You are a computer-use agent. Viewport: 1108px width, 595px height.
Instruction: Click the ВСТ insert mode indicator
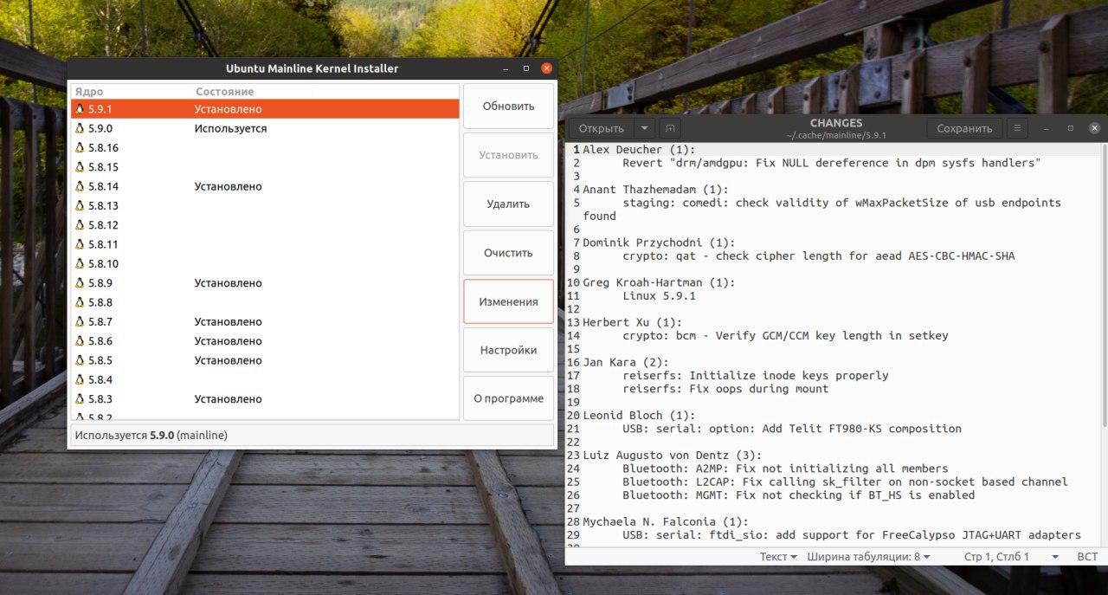pos(1087,557)
